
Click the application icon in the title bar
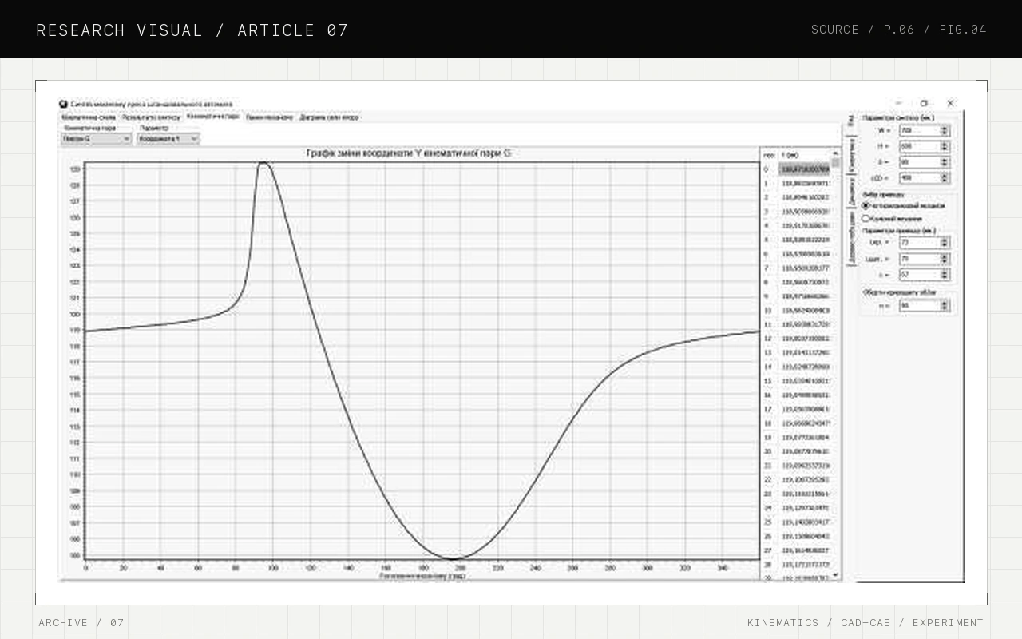coord(64,104)
